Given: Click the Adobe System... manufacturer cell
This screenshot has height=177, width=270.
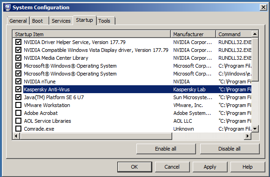Looking at the screenshot, I should click(192, 113).
